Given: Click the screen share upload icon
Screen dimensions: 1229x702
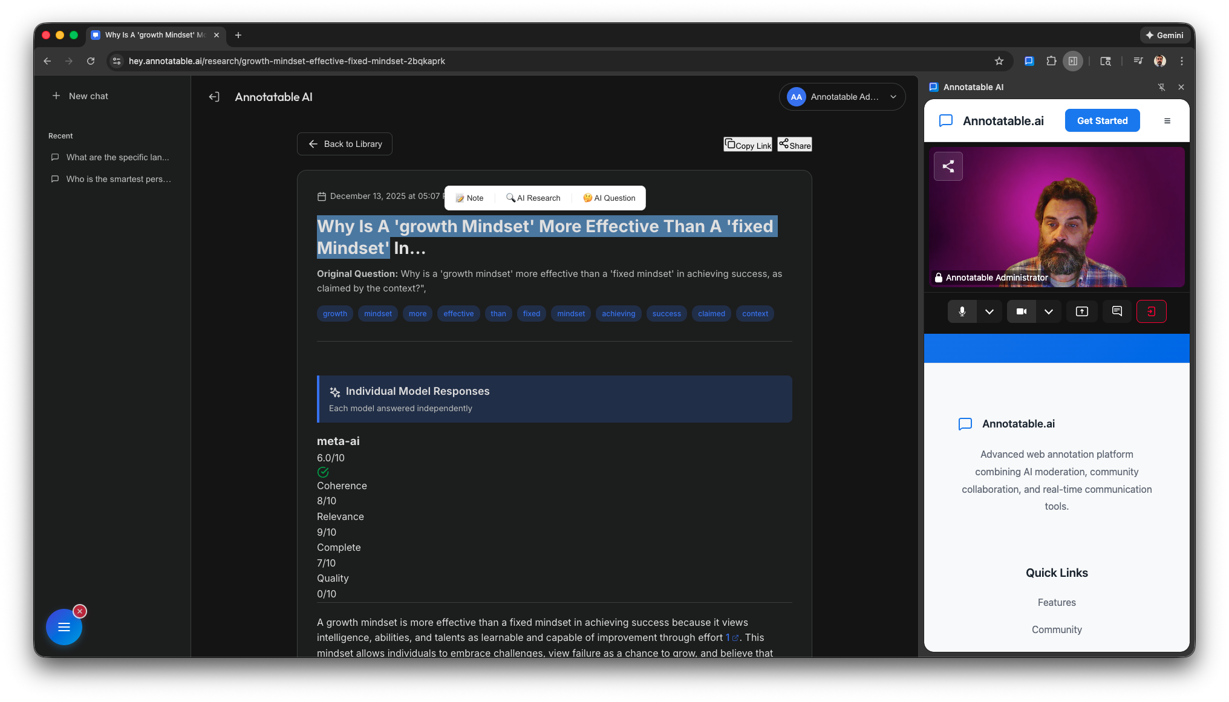Looking at the screenshot, I should 1081,311.
